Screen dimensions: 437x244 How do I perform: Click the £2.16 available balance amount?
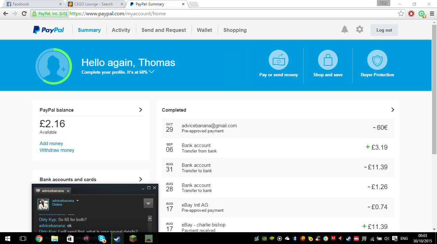[52, 124]
